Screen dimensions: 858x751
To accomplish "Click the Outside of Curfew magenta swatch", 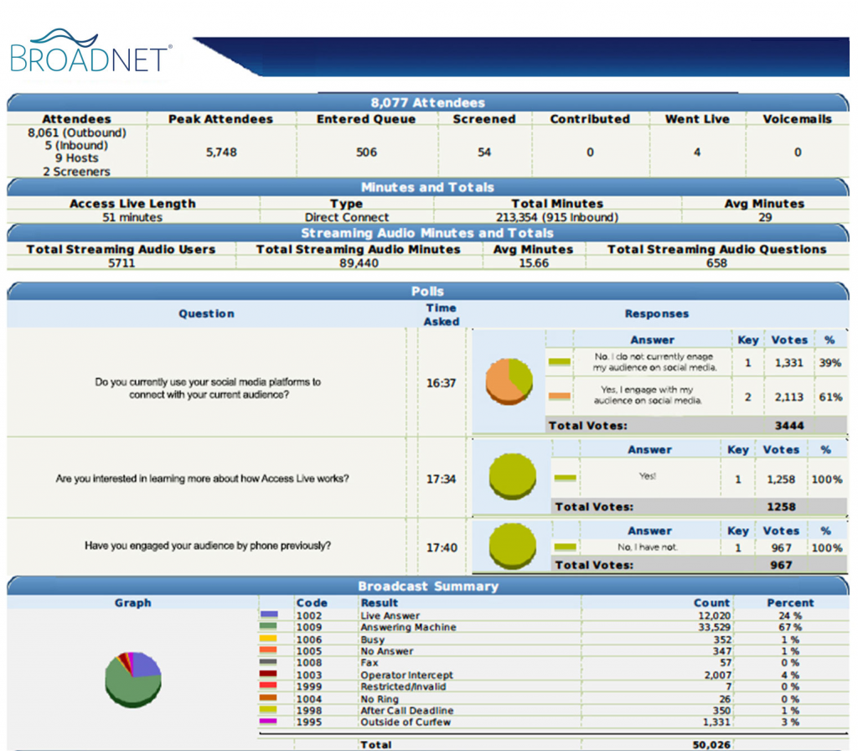I will (x=269, y=722).
